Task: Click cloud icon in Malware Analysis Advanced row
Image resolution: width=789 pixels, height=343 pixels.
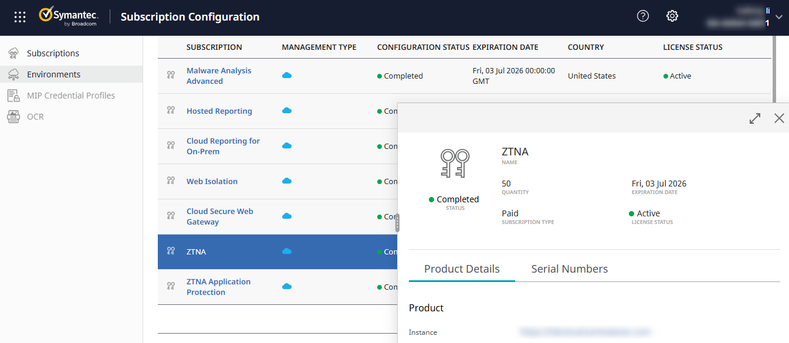Action: pyautogui.click(x=287, y=76)
